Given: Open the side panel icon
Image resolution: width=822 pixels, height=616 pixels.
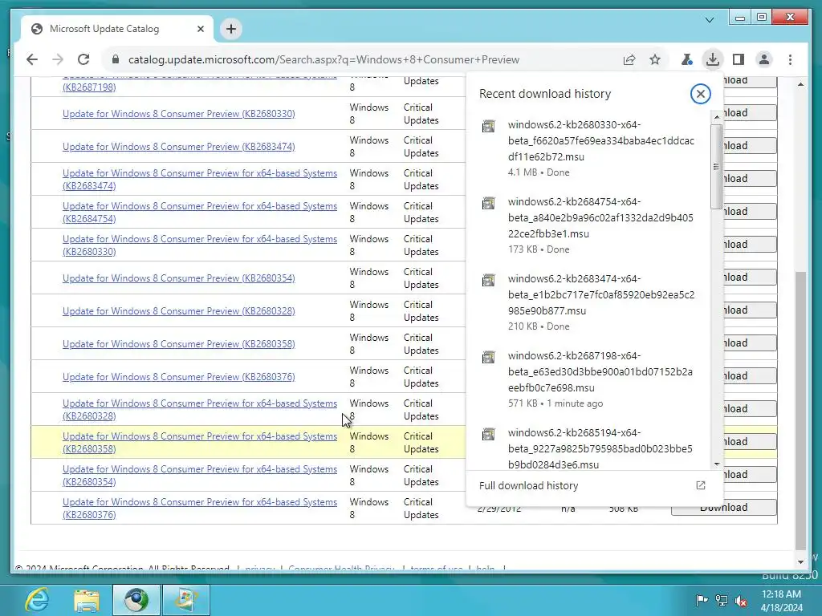Looking at the screenshot, I should [739, 59].
